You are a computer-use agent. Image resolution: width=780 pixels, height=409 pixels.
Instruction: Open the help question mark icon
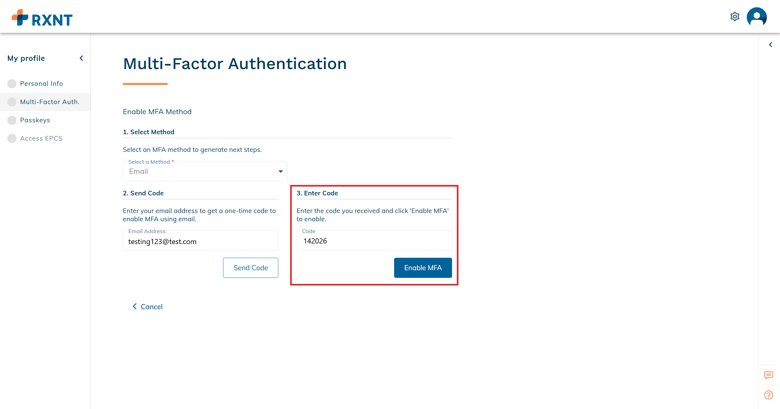(768, 395)
